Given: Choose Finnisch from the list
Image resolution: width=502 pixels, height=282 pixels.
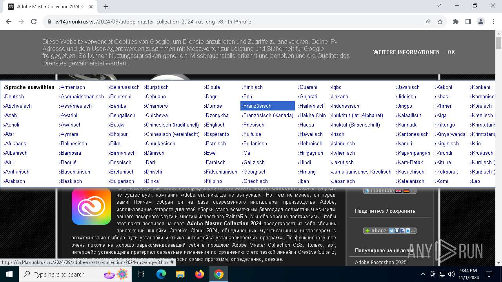Looking at the screenshot, I should (x=252, y=87).
